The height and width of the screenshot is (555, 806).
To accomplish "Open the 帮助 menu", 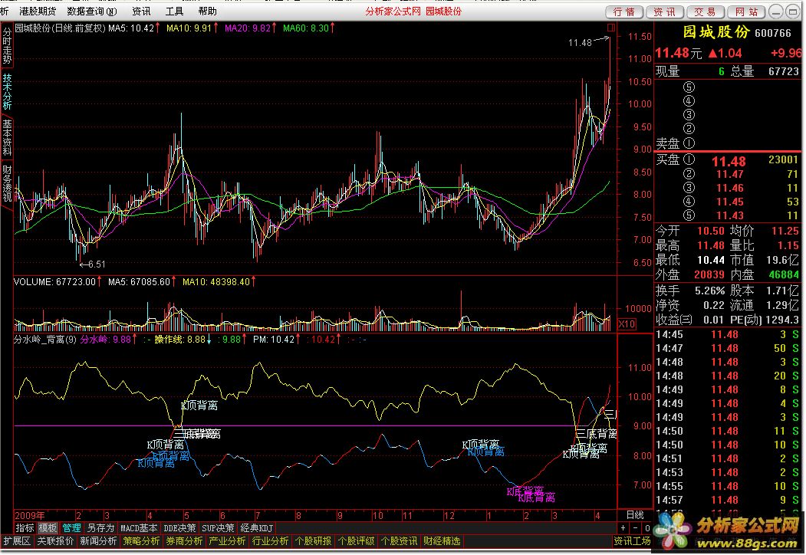I will tap(207, 11).
